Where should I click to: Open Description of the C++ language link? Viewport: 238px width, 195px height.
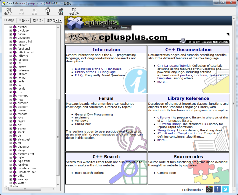pyautogui.click(x=98, y=69)
